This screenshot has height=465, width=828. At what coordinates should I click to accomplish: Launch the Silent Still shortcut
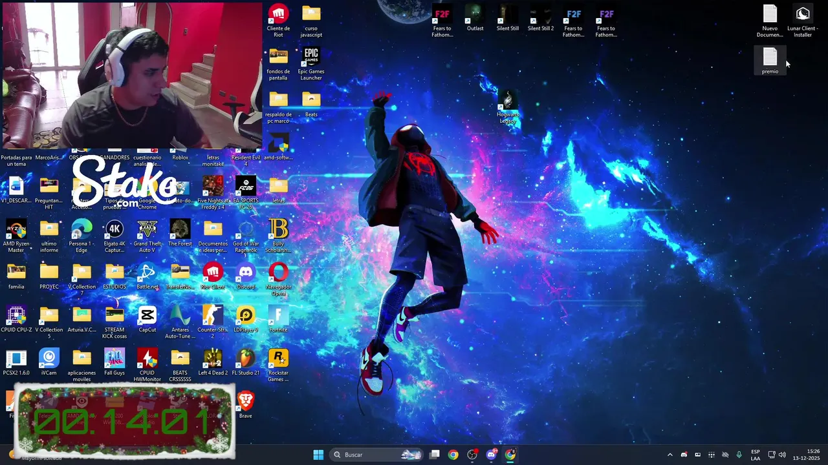click(x=508, y=17)
